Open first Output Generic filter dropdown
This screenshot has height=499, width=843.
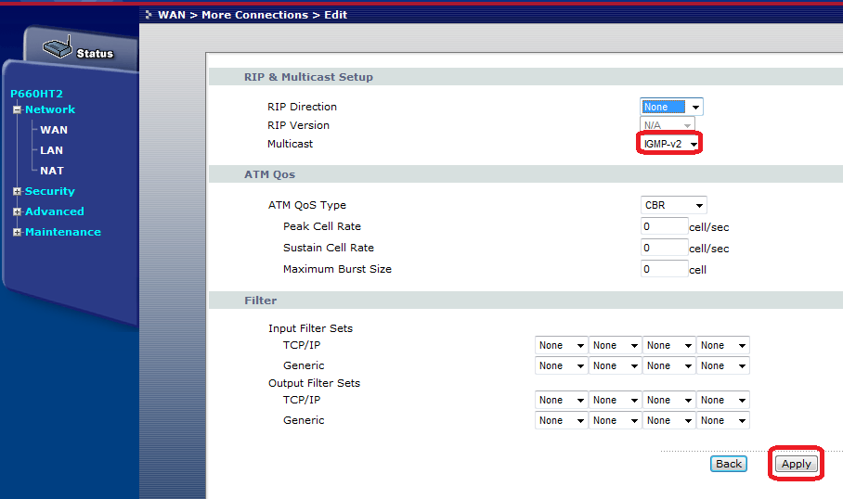tap(562, 420)
